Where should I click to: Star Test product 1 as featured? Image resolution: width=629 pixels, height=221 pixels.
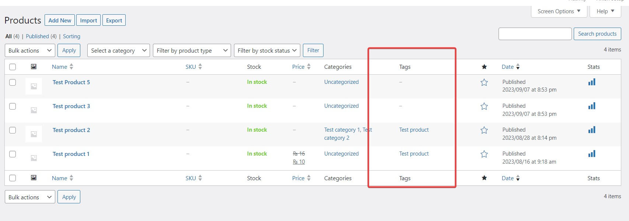click(x=484, y=154)
